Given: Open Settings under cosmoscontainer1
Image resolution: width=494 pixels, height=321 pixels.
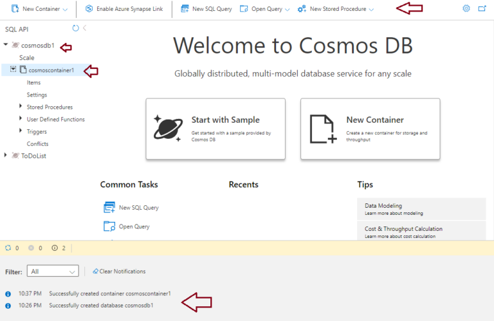Looking at the screenshot, I should tap(37, 95).
